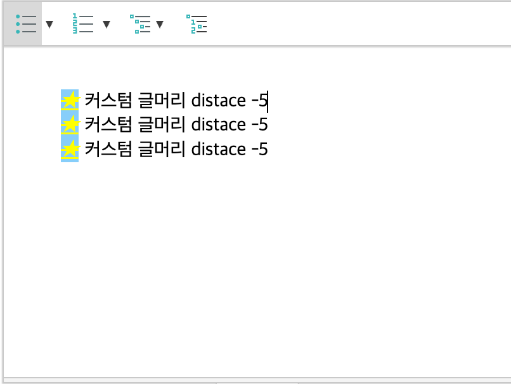Viewport: 511px width, 384px height.
Task: Click the horizontal scrollbar at the bottom
Action: tap(254, 381)
